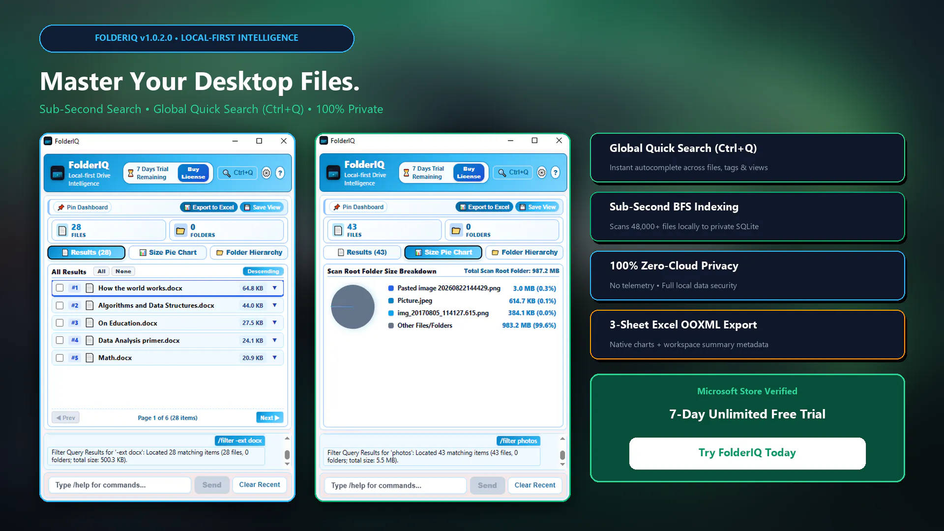Click hourglass trial icon in left window

pyautogui.click(x=131, y=173)
